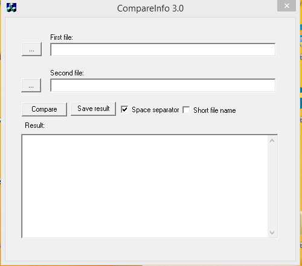
Task: Open the browse dialog for Second file
Action: pos(31,86)
